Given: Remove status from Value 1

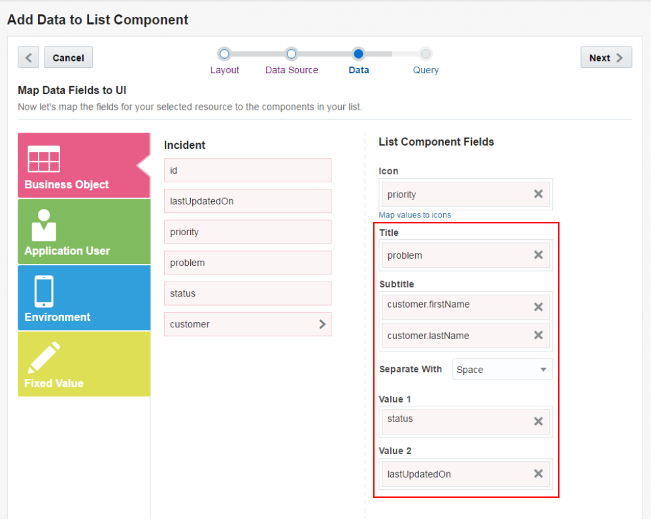Looking at the screenshot, I should [538, 421].
